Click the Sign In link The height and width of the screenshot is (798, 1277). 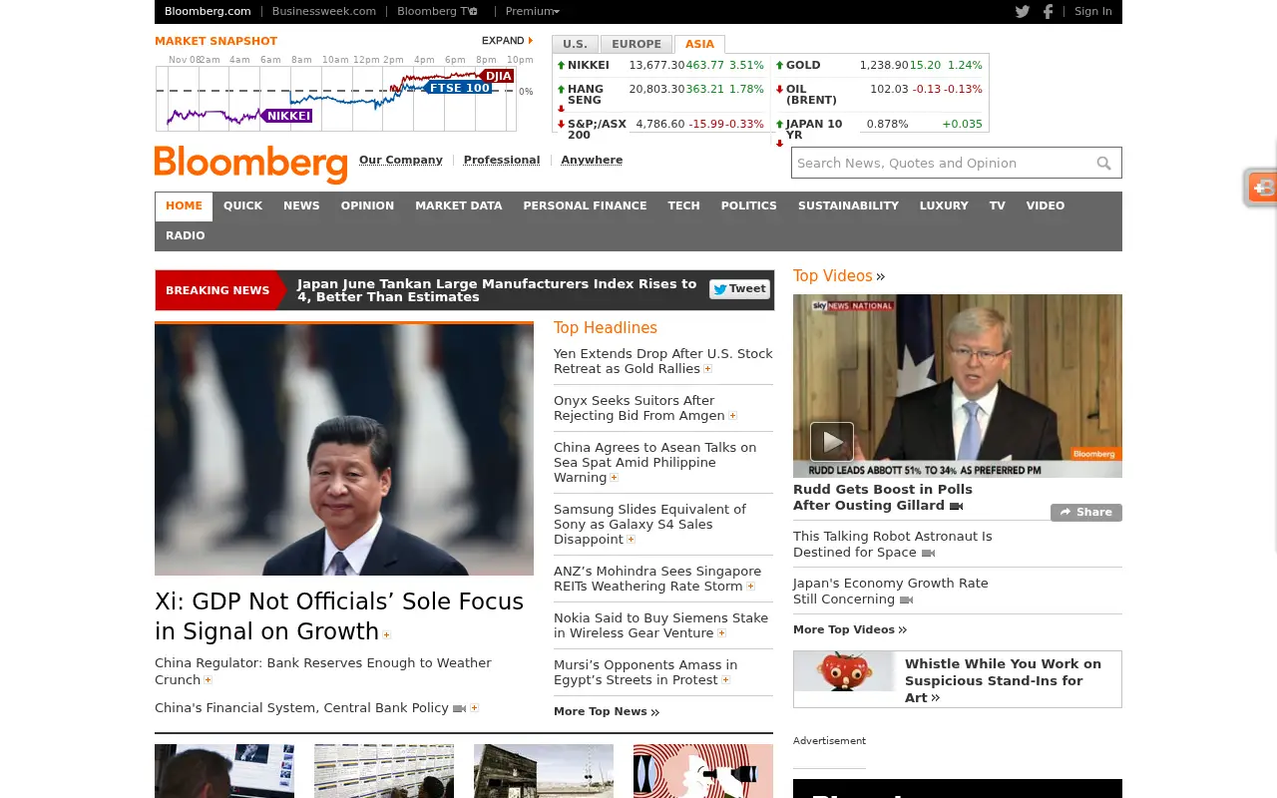[1093, 12]
